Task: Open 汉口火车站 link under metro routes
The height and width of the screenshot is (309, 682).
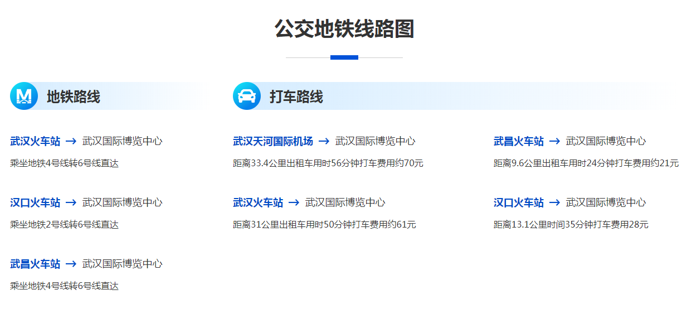Action: click(x=35, y=202)
